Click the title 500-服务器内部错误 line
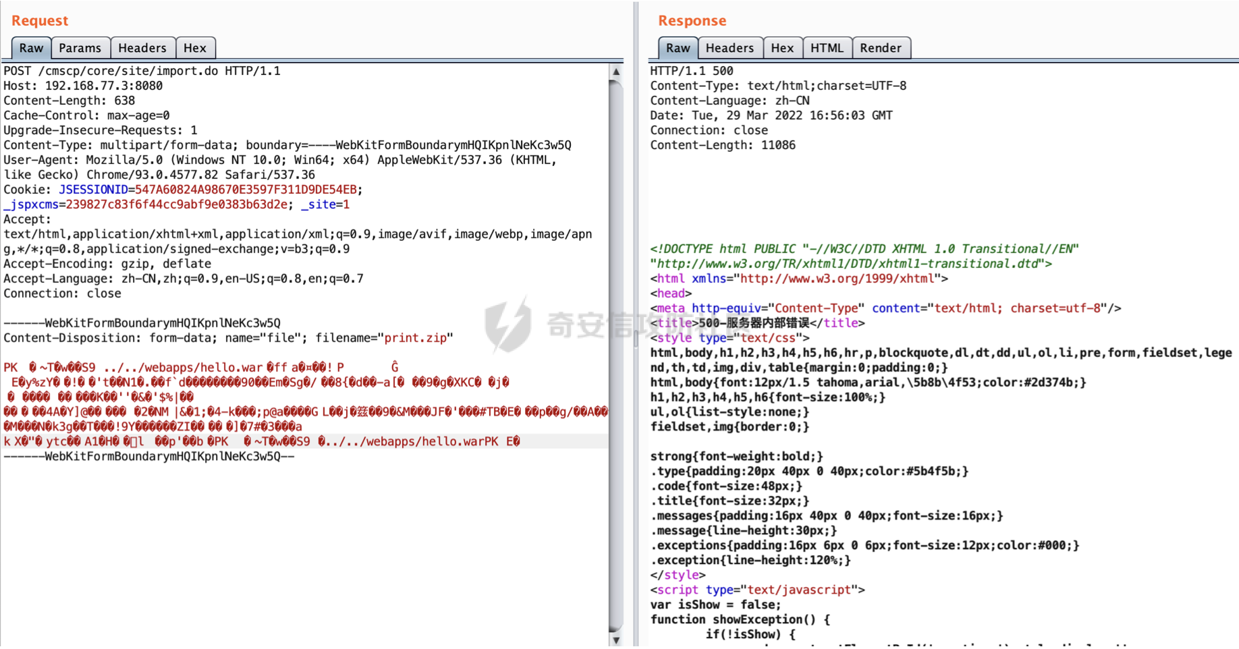1239x649 pixels. (757, 323)
